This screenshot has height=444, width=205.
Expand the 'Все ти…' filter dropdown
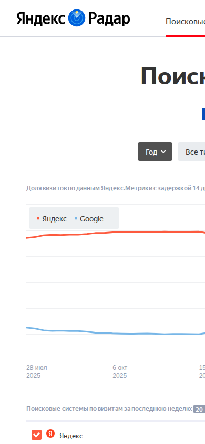pyautogui.click(x=191, y=152)
